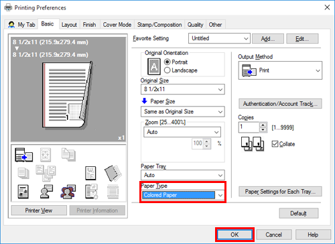
Task: Click the zoom 100 percent field
Action: [198, 144]
